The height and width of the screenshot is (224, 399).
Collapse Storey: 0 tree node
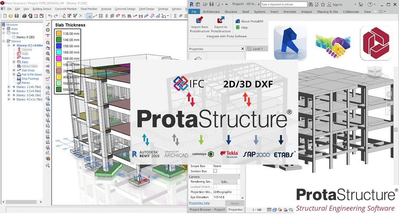(9, 45)
